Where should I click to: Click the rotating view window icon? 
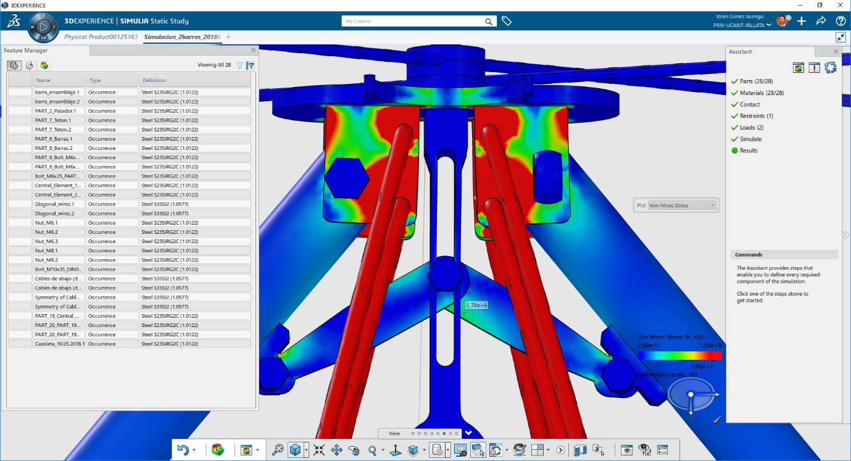[x=496, y=451]
